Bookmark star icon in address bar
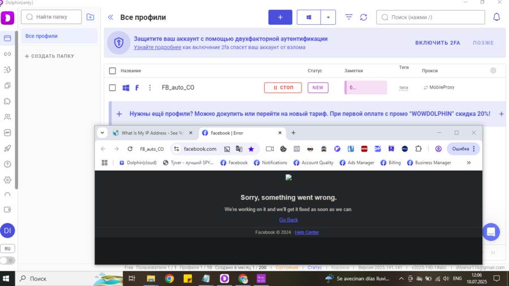 [x=251, y=149]
